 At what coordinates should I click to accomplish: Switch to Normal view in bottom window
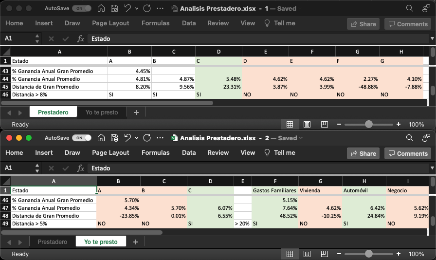coord(290,254)
